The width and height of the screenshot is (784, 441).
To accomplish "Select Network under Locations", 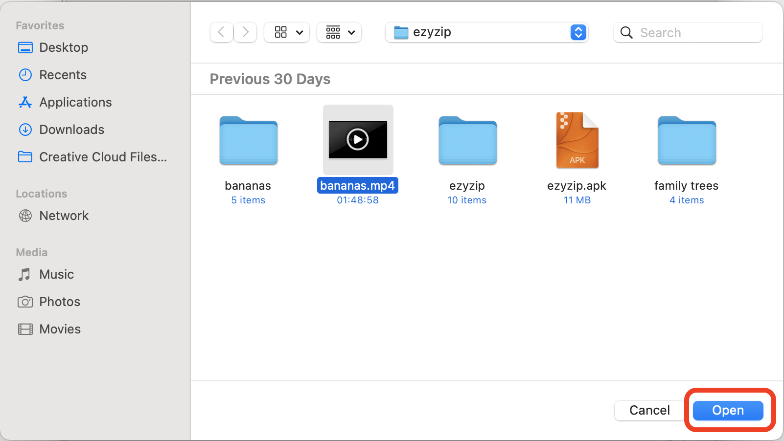I will coord(64,216).
